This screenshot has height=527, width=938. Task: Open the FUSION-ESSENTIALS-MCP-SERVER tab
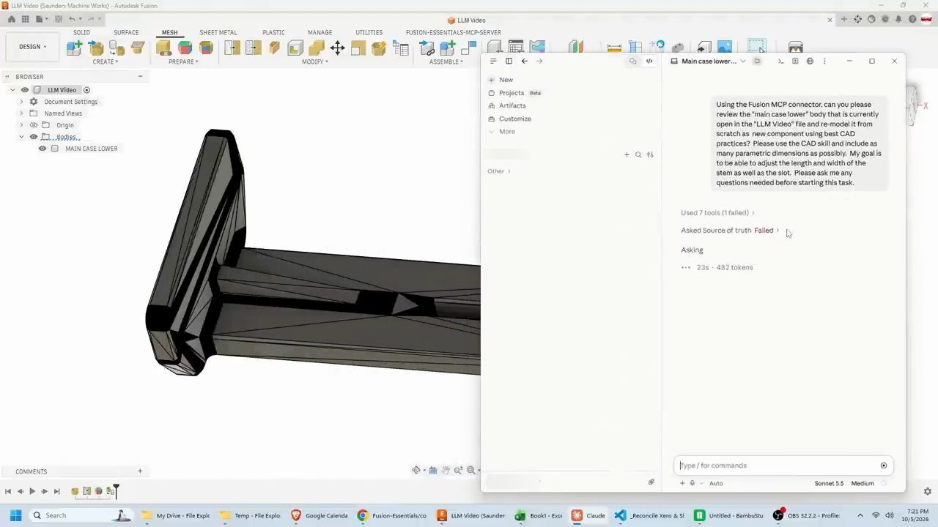tap(454, 32)
